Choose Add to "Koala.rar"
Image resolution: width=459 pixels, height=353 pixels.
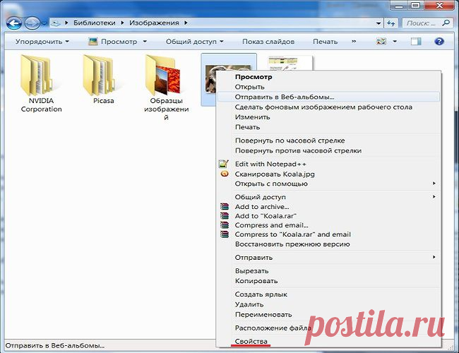pos(328,216)
